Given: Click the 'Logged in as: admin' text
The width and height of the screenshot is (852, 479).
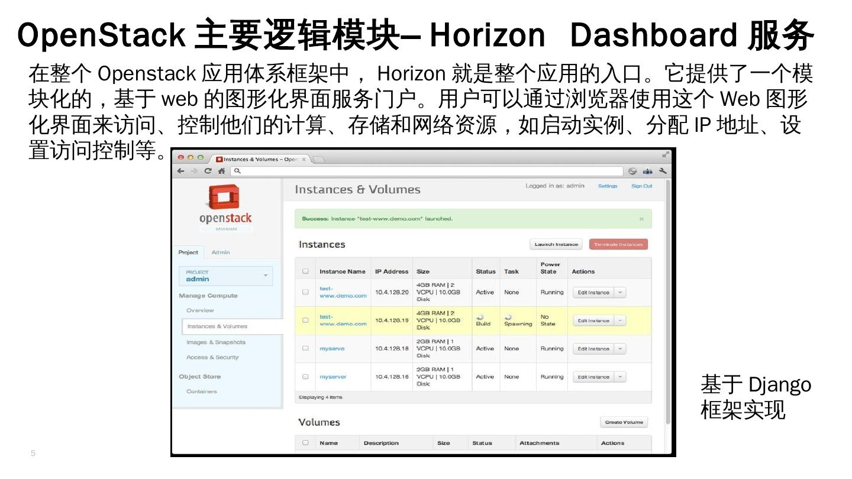Looking at the screenshot, I should coord(554,186).
